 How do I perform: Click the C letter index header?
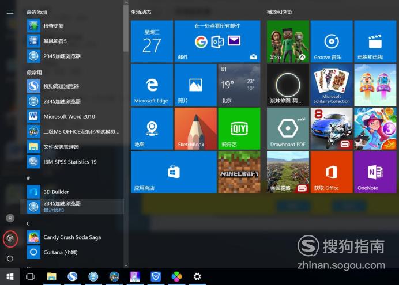tap(28, 223)
